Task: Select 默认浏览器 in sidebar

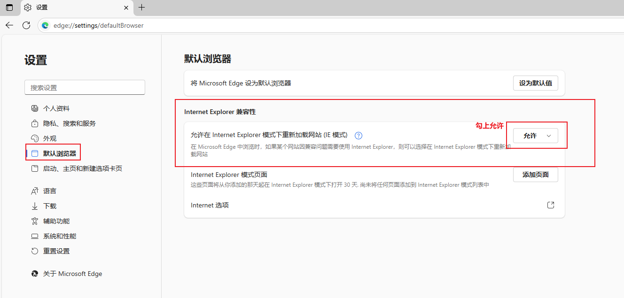Action: coord(59,153)
